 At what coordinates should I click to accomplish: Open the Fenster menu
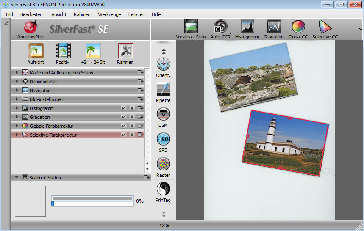tap(136, 14)
